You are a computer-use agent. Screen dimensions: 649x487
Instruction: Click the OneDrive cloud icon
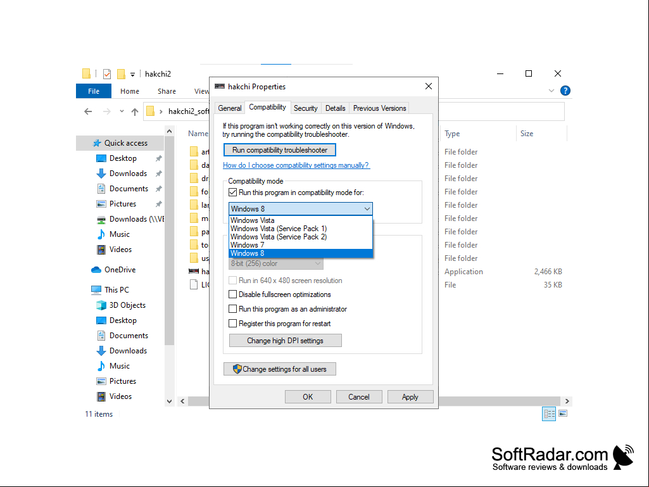click(96, 270)
